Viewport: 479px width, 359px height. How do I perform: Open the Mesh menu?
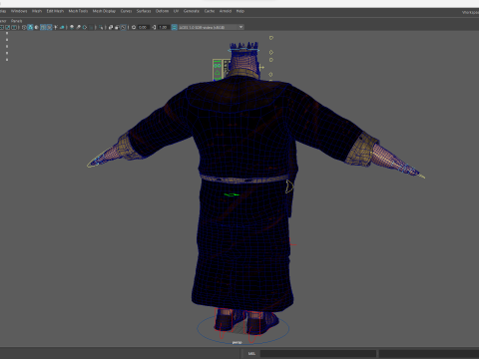pyautogui.click(x=37, y=11)
